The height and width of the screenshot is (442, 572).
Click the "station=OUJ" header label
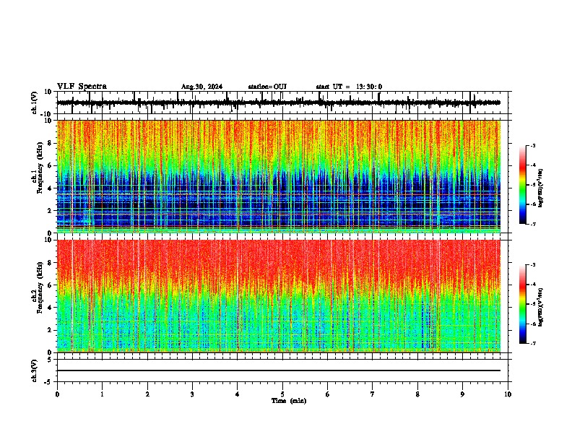point(267,87)
